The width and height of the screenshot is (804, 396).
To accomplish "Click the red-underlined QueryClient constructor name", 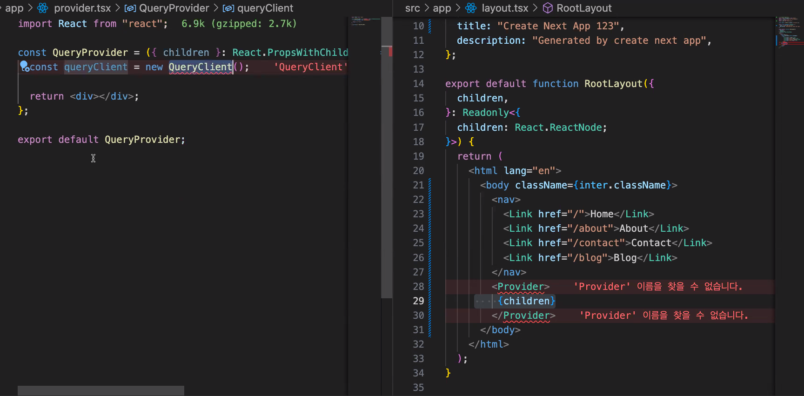I will pyautogui.click(x=201, y=67).
